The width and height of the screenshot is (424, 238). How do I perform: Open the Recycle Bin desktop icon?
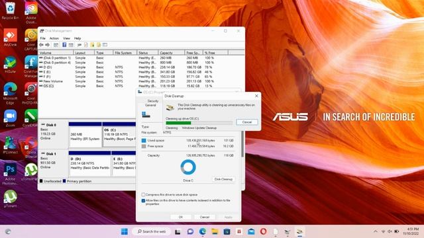tap(11, 11)
